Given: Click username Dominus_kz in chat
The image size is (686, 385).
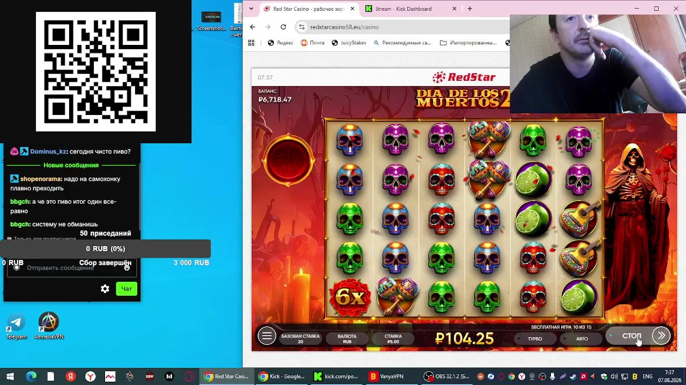Looking at the screenshot, I should [48, 151].
